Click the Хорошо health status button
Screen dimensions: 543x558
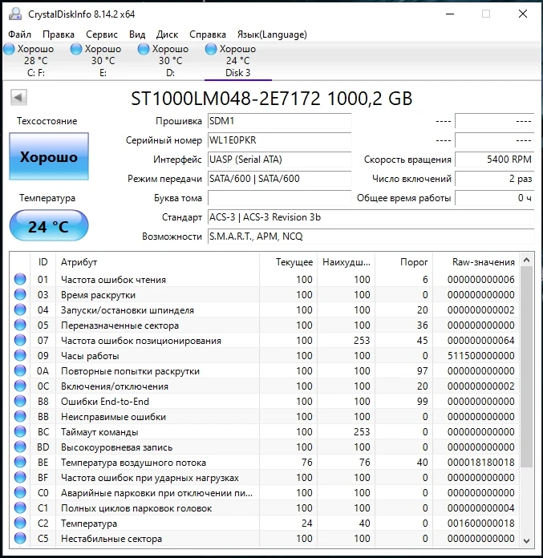[x=49, y=157]
